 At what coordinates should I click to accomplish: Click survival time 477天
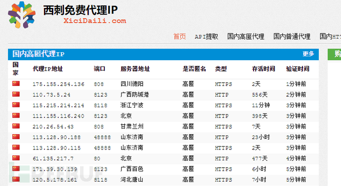(x=259, y=158)
